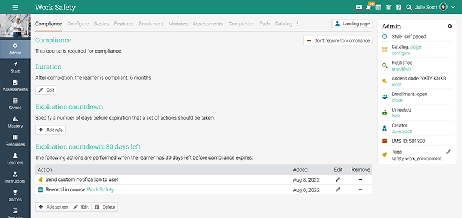This screenshot has width=462, height=218.
Task: Switch to the Compliance tab
Action: pyautogui.click(x=49, y=24)
